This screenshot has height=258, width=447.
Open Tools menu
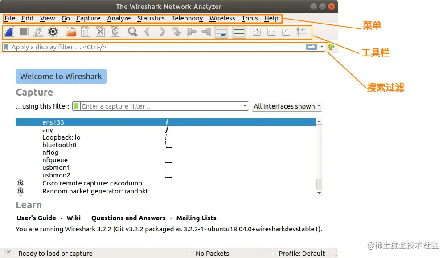coord(250,18)
